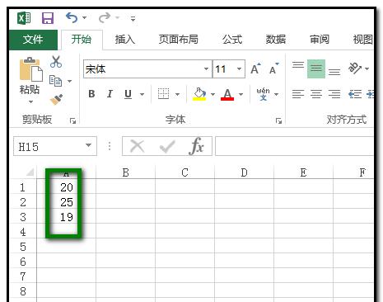383x302 pixels.
Task: Open the 字体 dialog launcher
Action: (x=278, y=120)
